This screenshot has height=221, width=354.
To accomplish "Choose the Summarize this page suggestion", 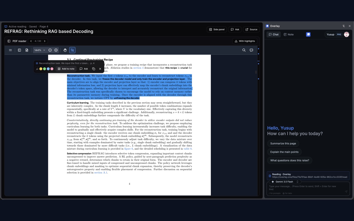I will [283, 144].
